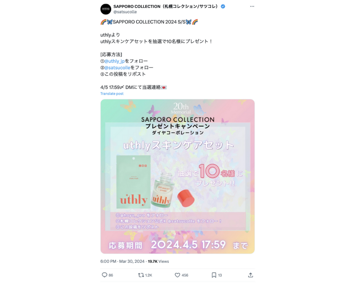Open the three-dot more options menu

click(252, 6)
